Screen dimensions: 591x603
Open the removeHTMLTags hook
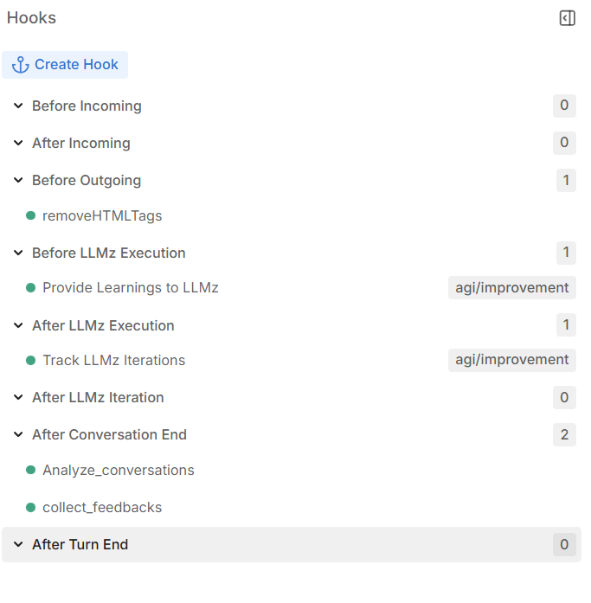point(102,216)
